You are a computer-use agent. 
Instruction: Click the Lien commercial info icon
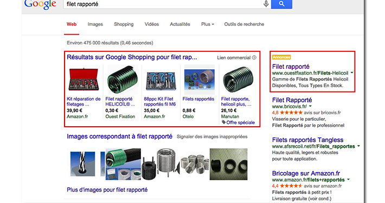point(254,57)
